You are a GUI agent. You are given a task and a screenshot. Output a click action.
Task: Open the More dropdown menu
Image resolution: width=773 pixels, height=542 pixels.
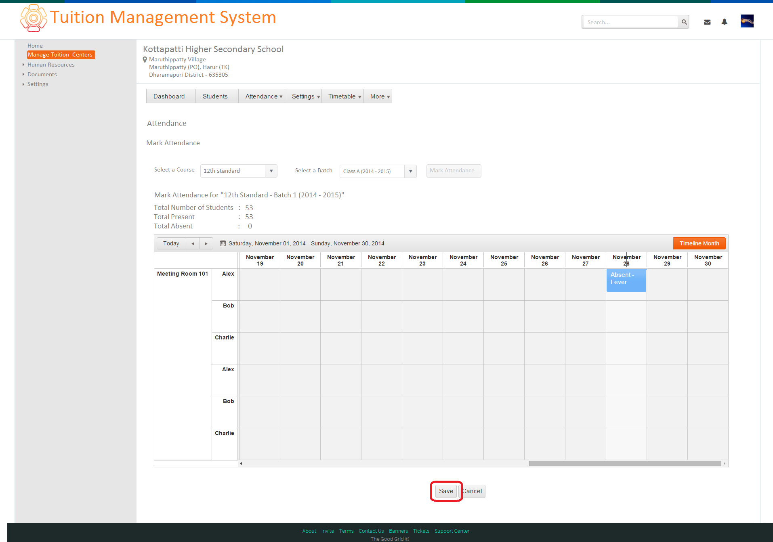click(x=378, y=96)
